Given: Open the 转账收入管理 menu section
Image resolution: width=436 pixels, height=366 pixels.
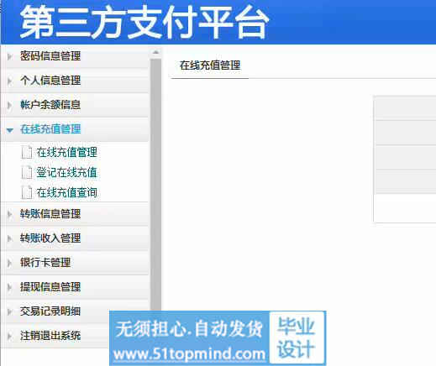Looking at the screenshot, I should tap(50, 238).
